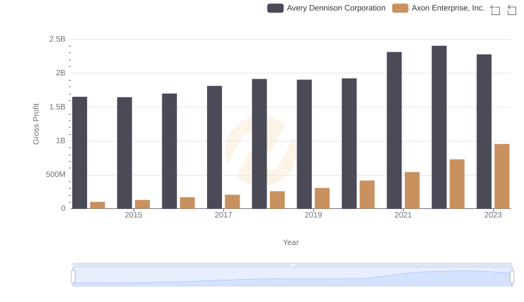Select Avery Dennison's 2022 tallest dark bar
Image resolution: width=524 pixels, height=302 pixels.
click(439, 127)
